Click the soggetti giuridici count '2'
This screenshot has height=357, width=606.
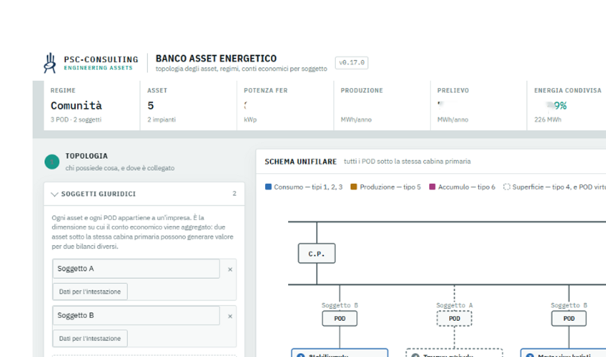[x=234, y=194]
